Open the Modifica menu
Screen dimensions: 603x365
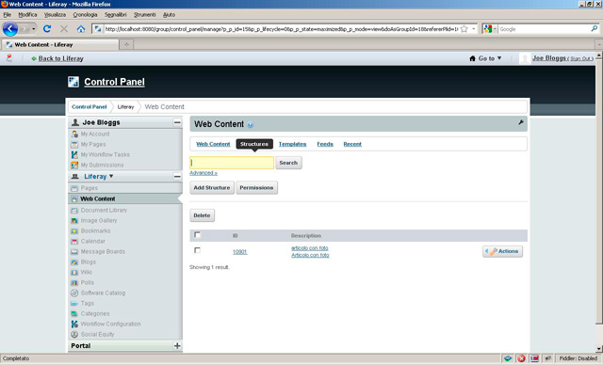coord(27,15)
